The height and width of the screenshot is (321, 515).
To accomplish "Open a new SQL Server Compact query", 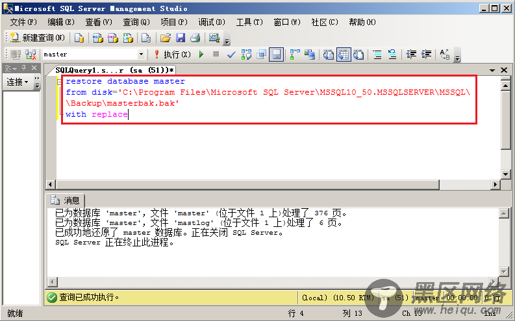I will 146,38.
